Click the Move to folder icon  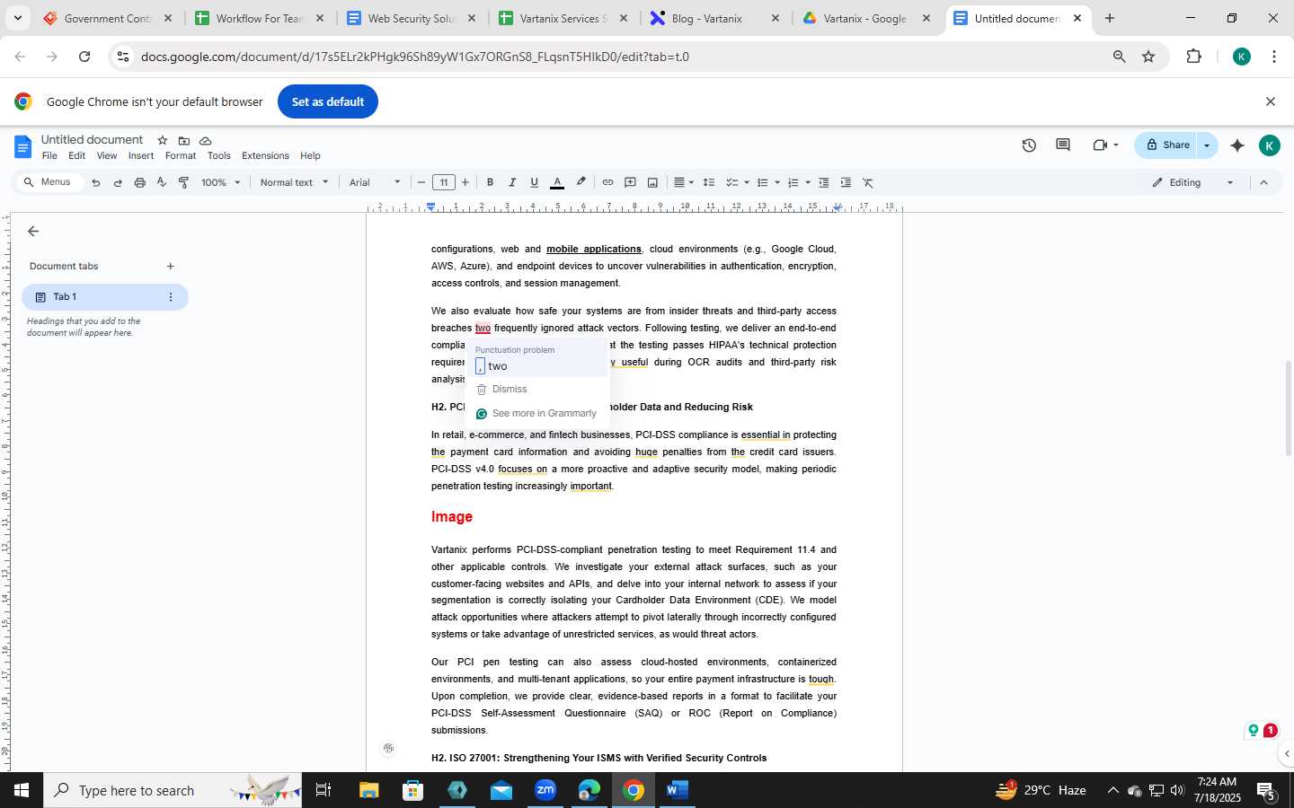[184, 140]
